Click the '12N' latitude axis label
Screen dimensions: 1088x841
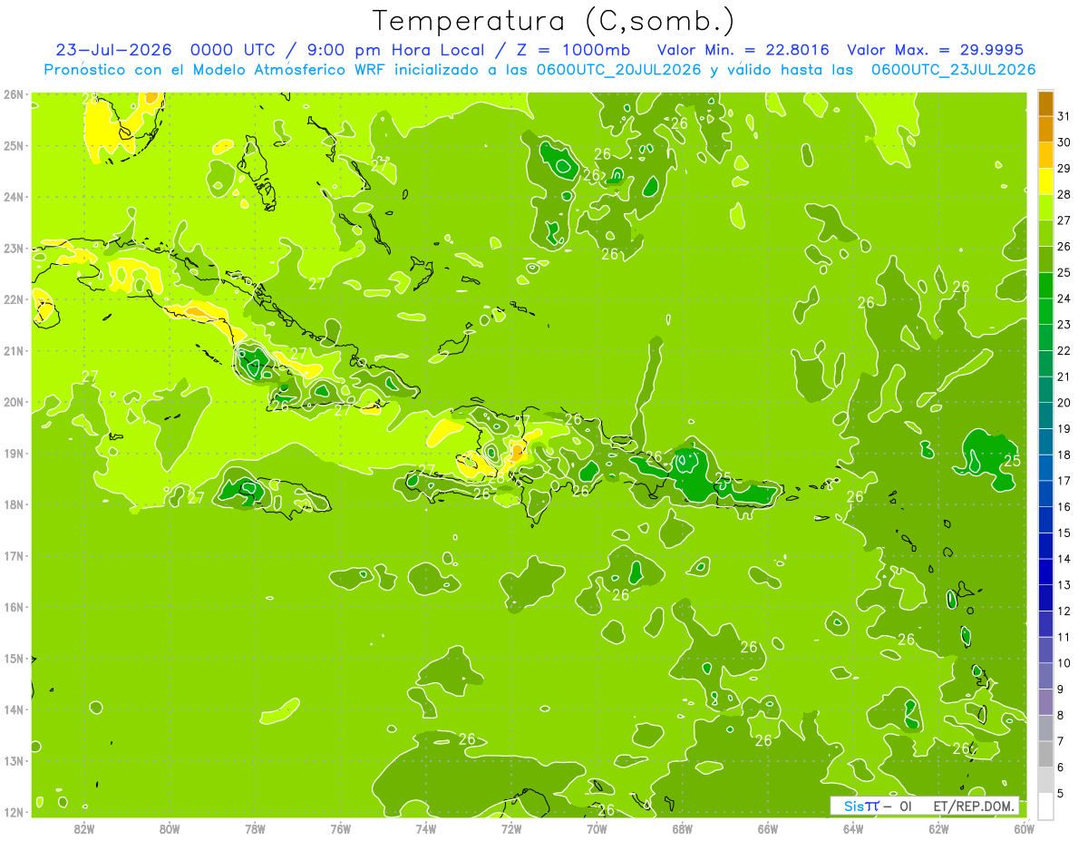click(x=14, y=812)
